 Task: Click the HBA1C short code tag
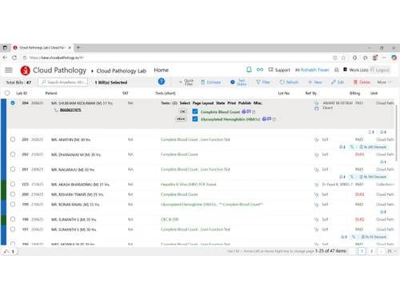point(181,119)
